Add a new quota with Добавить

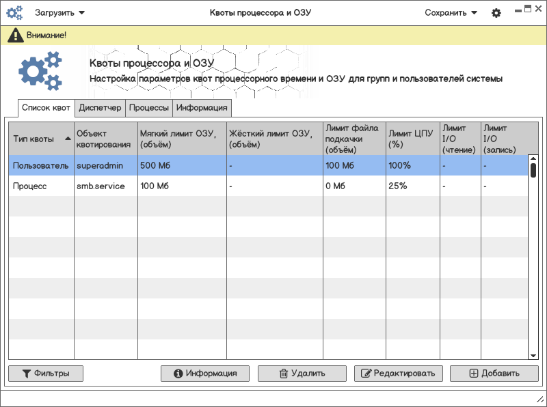[x=494, y=374]
